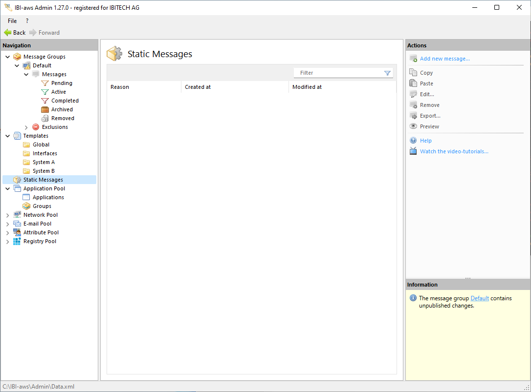531x392 pixels.
Task: Click the Back arrow icon
Action: tap(7, 33)
